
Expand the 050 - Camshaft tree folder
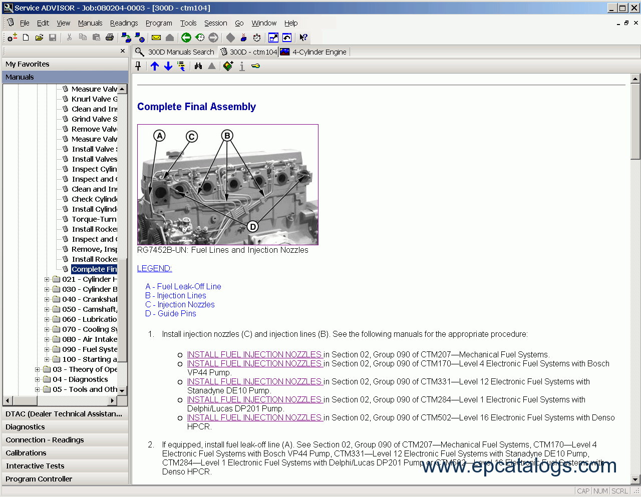[x=47, y=309]
